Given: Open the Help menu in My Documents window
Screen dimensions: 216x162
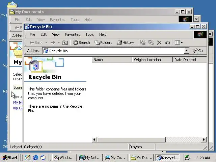Looking at the screenshot, I should click(88, 20).
